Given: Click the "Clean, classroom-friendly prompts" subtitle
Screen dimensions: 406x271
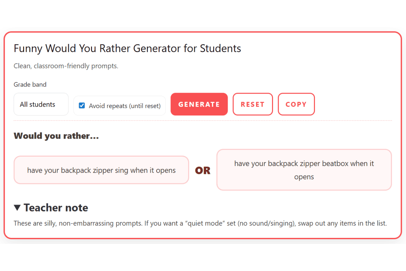Looking at the screenshot, I should coord(66,66).
